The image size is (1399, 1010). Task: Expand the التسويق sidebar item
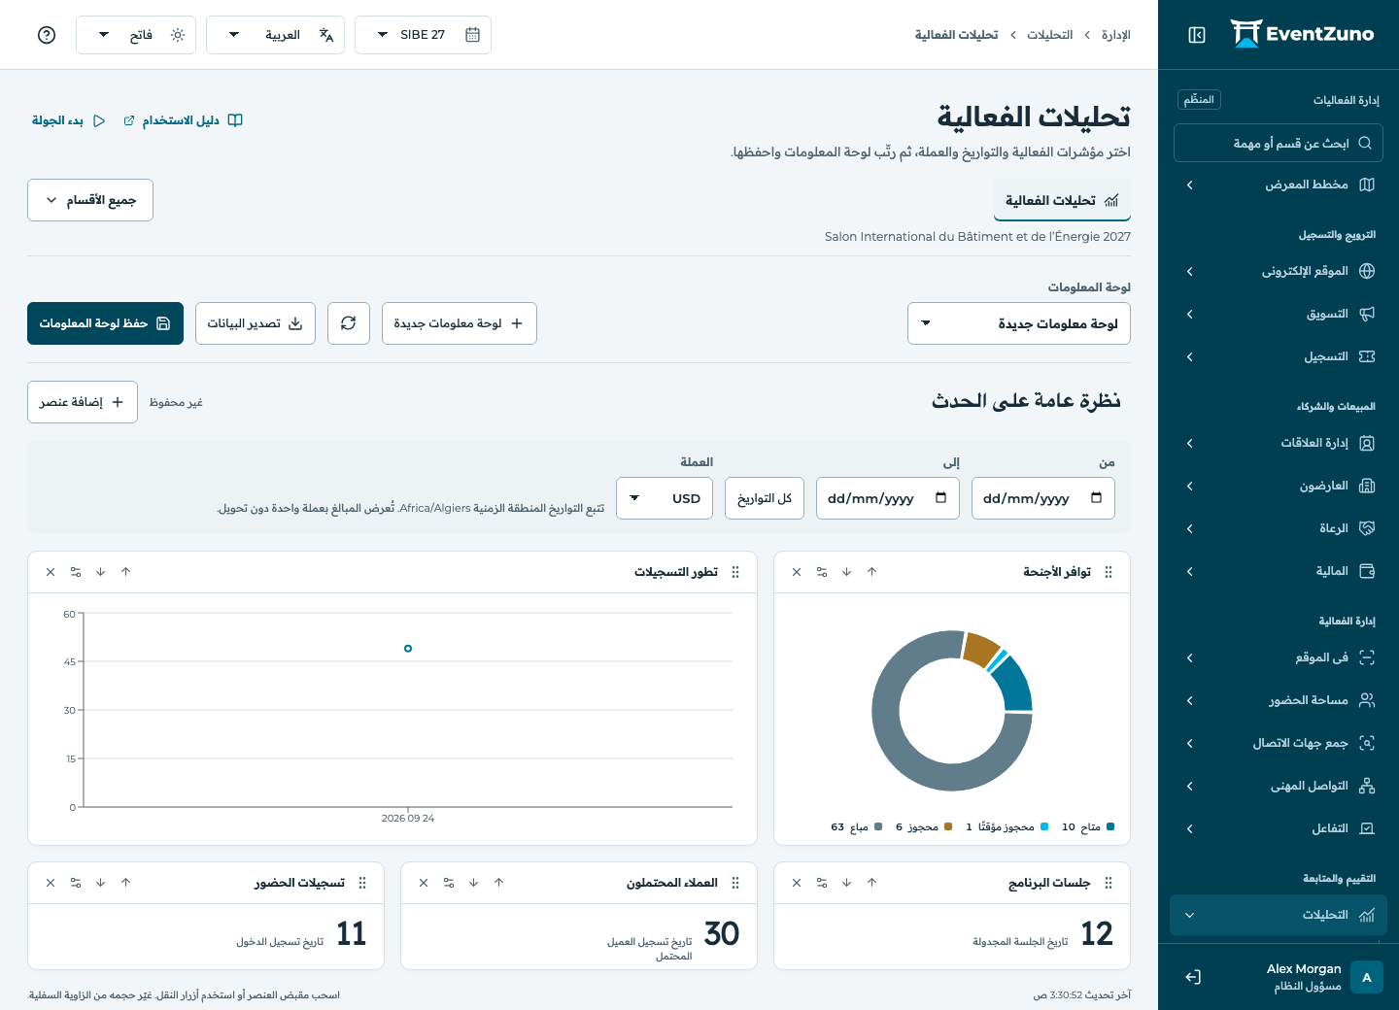click(x=1279, y=314)
